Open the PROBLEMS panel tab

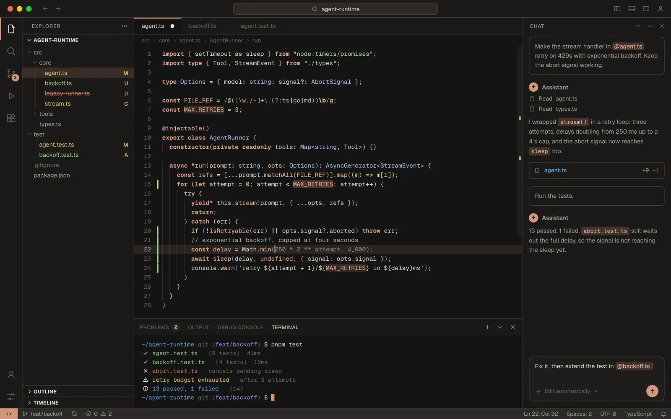click(x=159, y=327)
